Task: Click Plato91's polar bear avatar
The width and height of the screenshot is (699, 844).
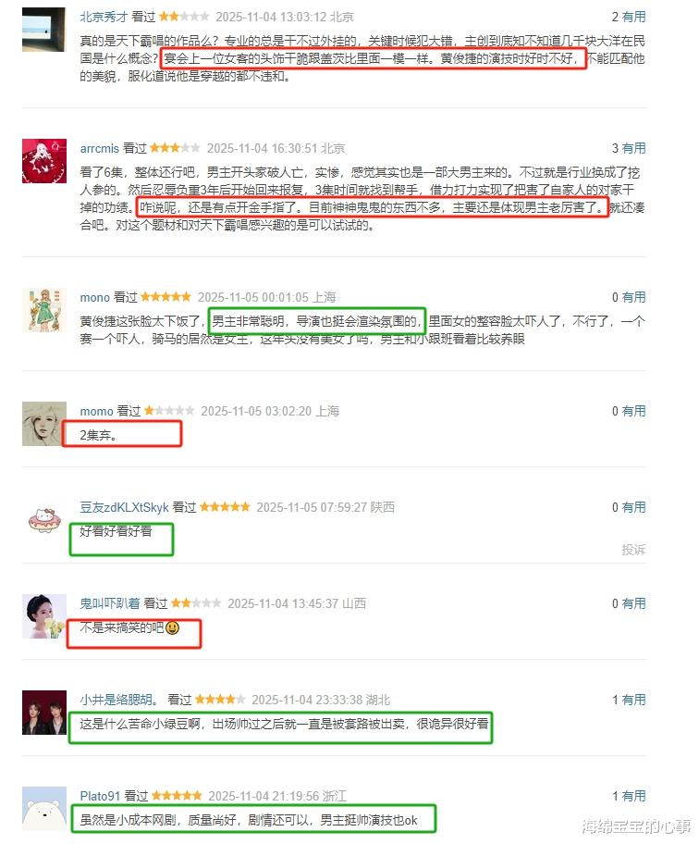Action: pyautogui.click(x=44, y=809)
